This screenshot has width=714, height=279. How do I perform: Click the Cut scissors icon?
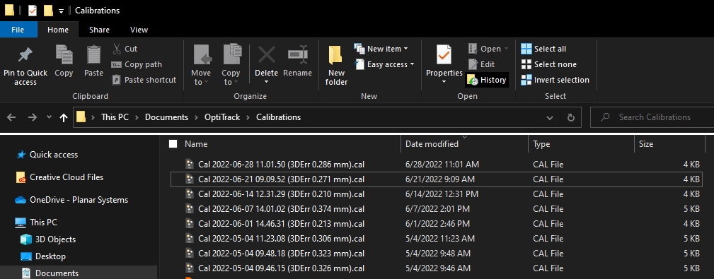117,48
